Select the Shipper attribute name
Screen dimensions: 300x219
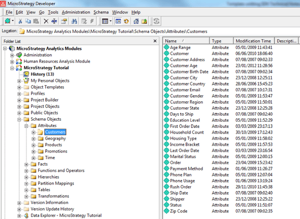(177, 199)
